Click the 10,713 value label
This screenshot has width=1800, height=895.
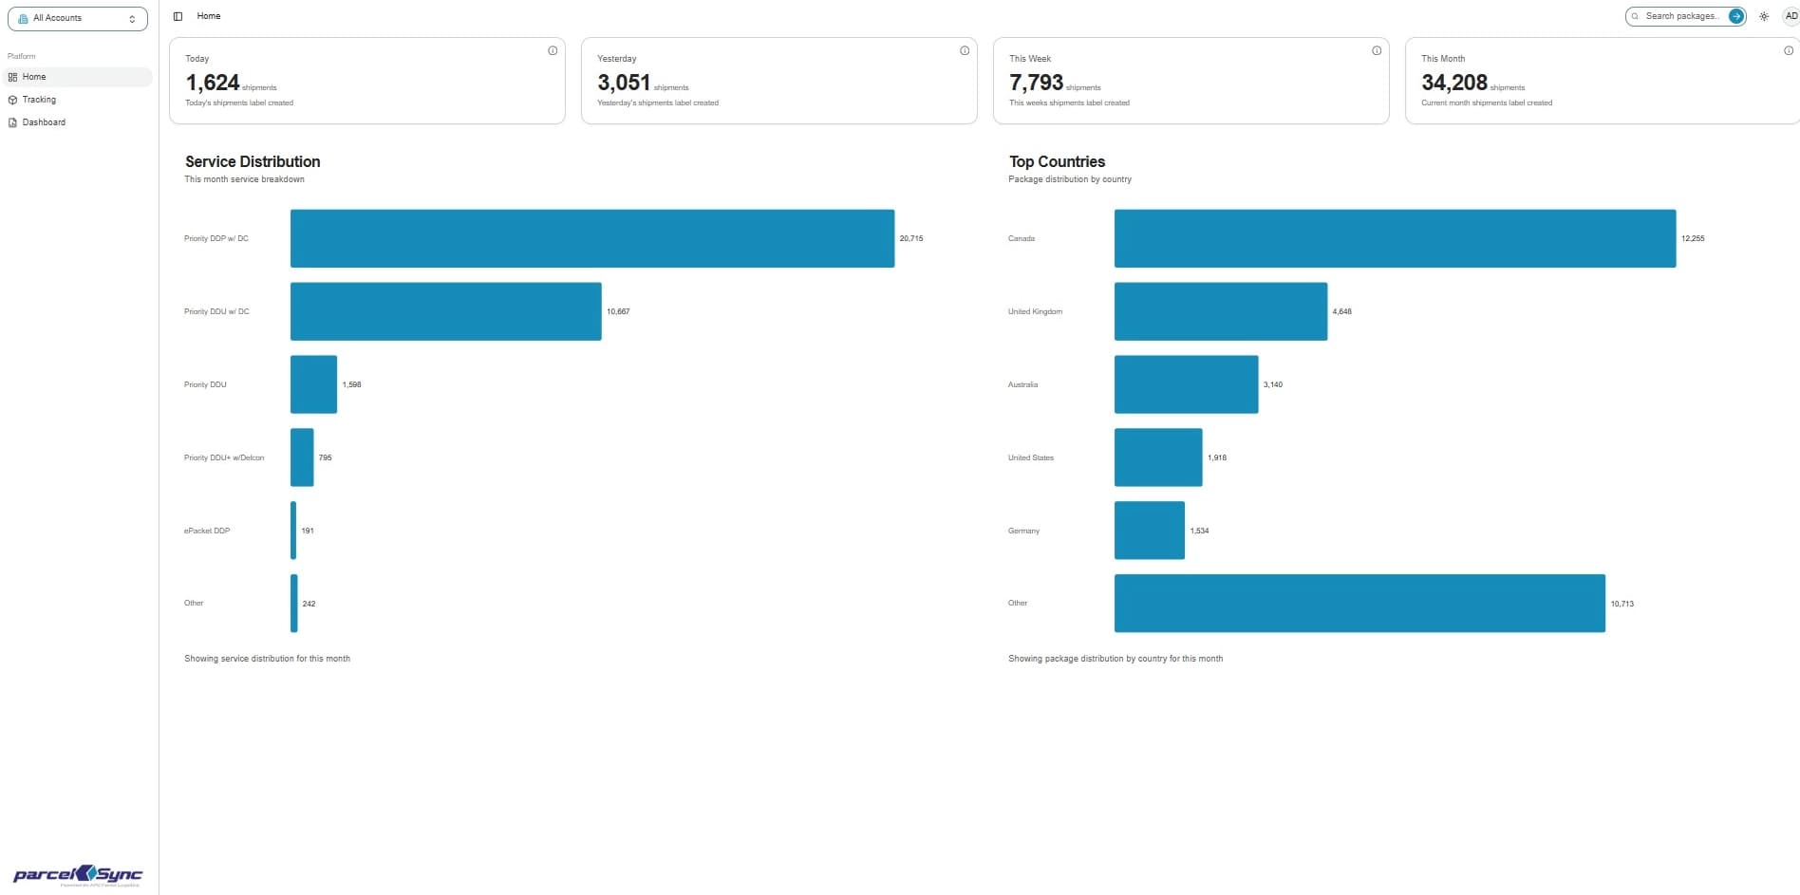click(x=1622, y=604)
